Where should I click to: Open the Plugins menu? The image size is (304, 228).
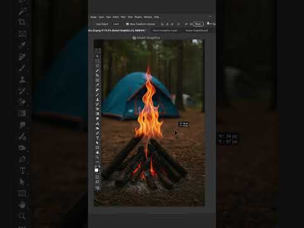138,17
